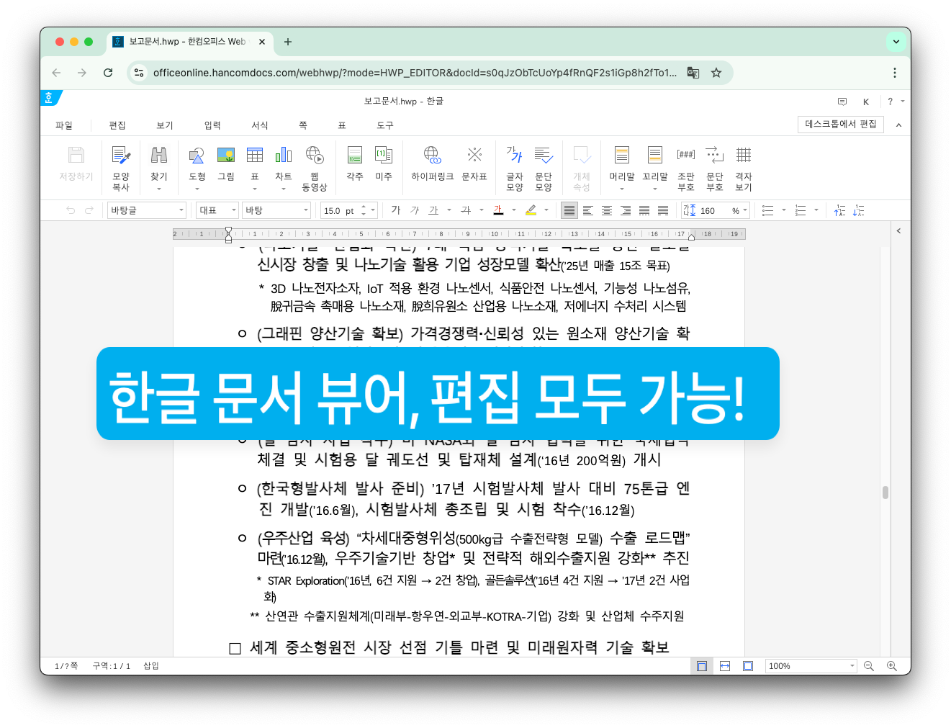Viewport: 951px width, 728px height.
Task: Toggle 문단 부호 display
Action: (715, 168)
